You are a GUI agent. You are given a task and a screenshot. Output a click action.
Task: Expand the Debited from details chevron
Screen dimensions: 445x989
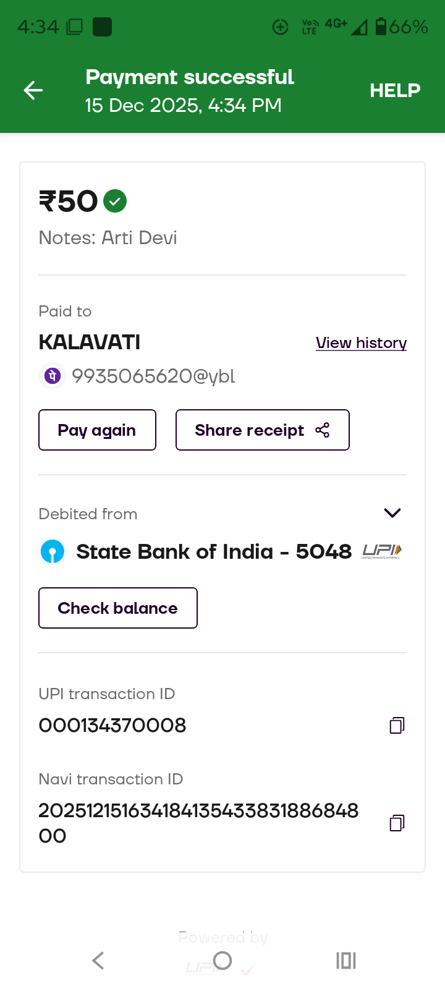pyautogui.click(x=392, y=513)
